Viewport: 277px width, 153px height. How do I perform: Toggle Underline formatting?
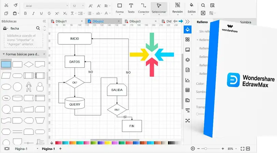click(x=41, y=13)
